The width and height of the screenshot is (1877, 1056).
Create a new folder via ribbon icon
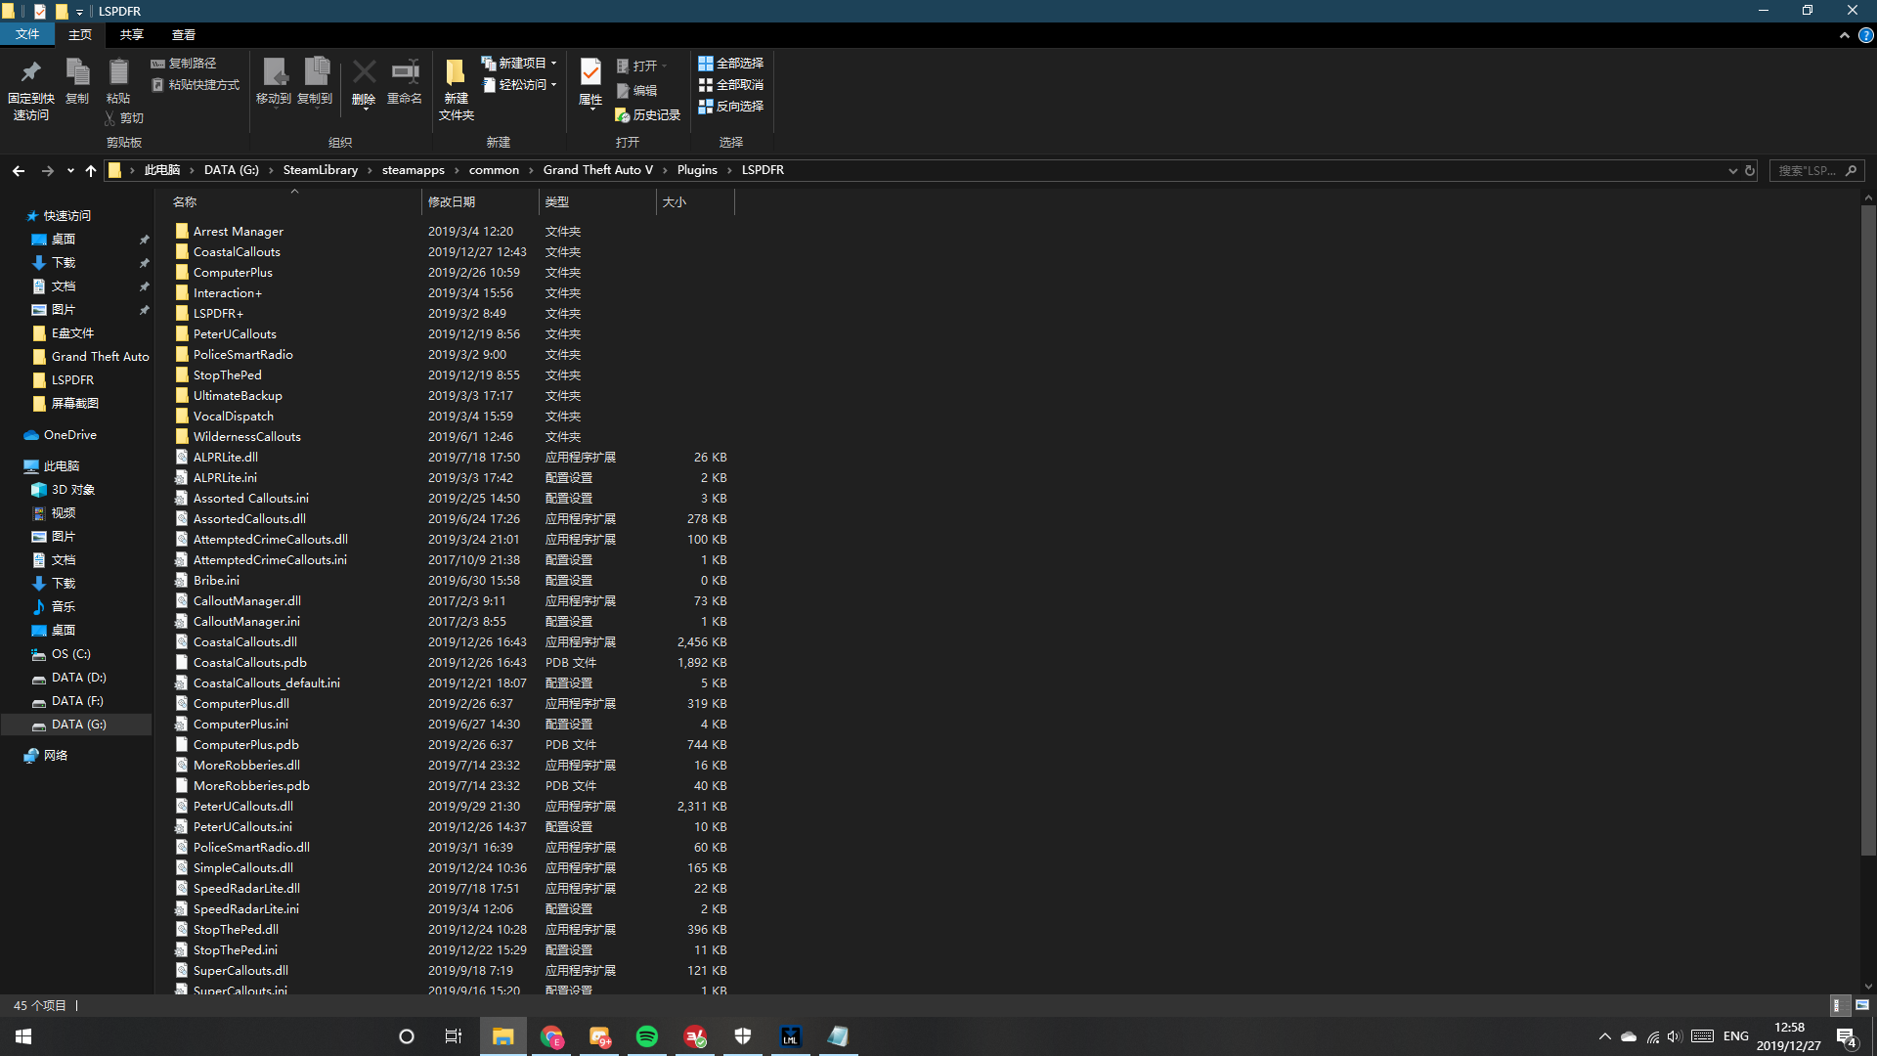point(456,73)
